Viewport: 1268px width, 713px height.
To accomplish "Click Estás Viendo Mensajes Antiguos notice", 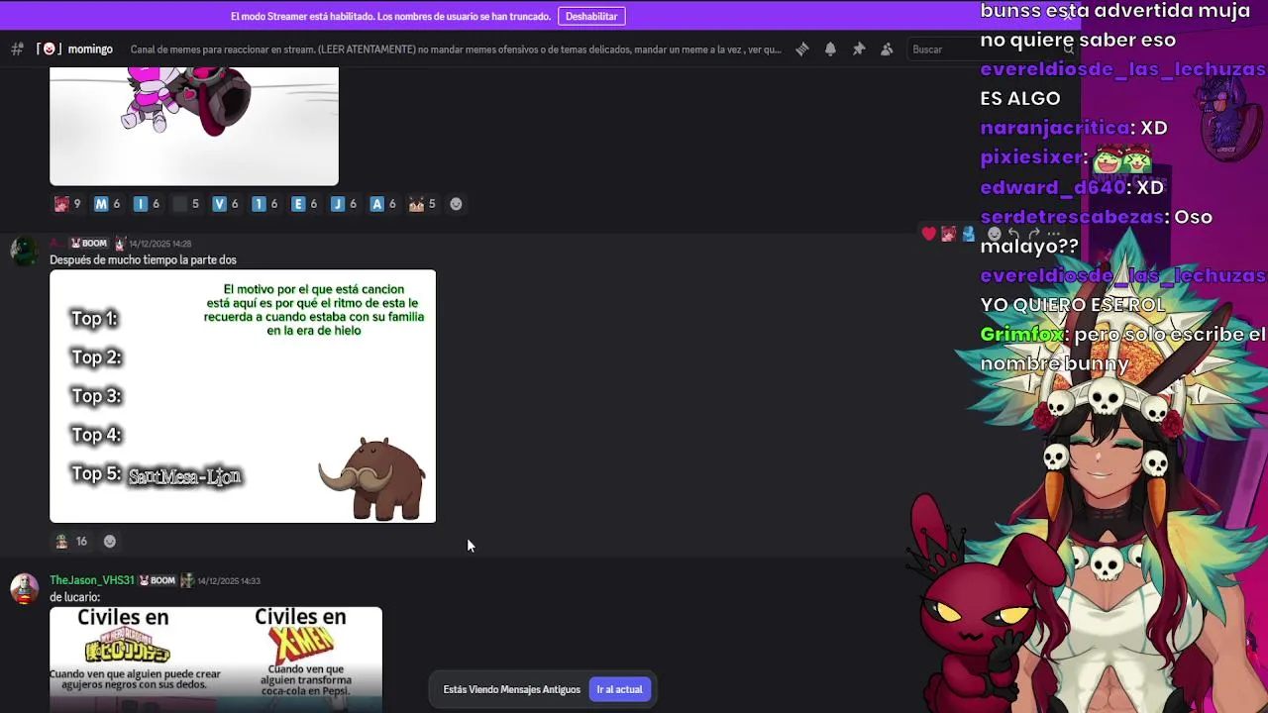I will (x=511, y=689).
